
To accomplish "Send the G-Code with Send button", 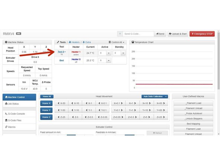I will pyautogui.click(x=160, y=34).
